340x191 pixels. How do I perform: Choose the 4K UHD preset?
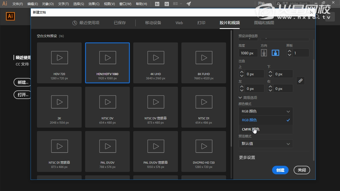(x=156, y=62)
